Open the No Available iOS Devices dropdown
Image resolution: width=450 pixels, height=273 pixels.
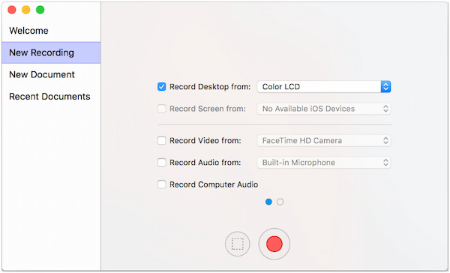tap(324, 109)
